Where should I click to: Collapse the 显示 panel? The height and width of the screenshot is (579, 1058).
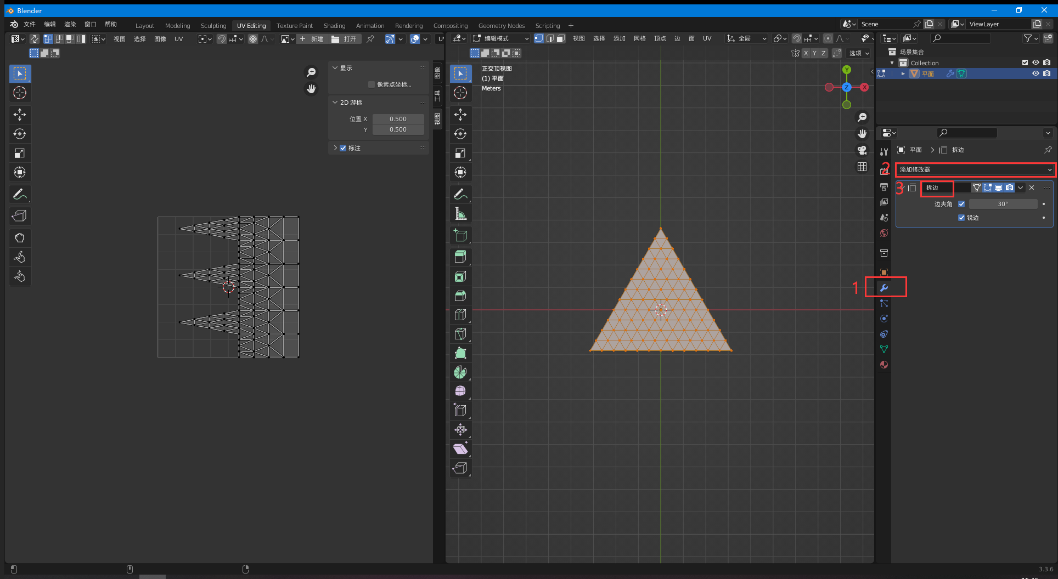coord(335,68)
